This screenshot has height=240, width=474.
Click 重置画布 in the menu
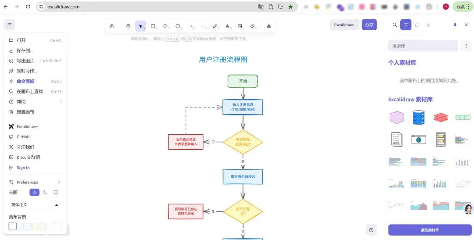pos(35,112)
